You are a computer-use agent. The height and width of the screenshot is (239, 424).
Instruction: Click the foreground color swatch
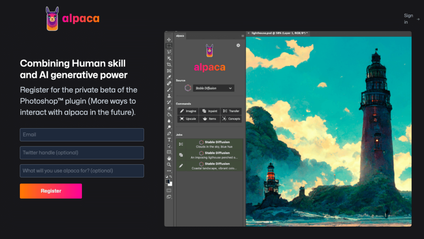pyautogui.click(x=168, y=181)
